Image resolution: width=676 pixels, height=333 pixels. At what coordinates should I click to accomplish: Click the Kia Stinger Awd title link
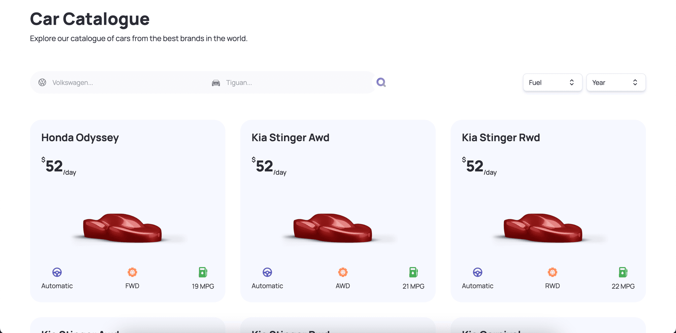(290, 138)
